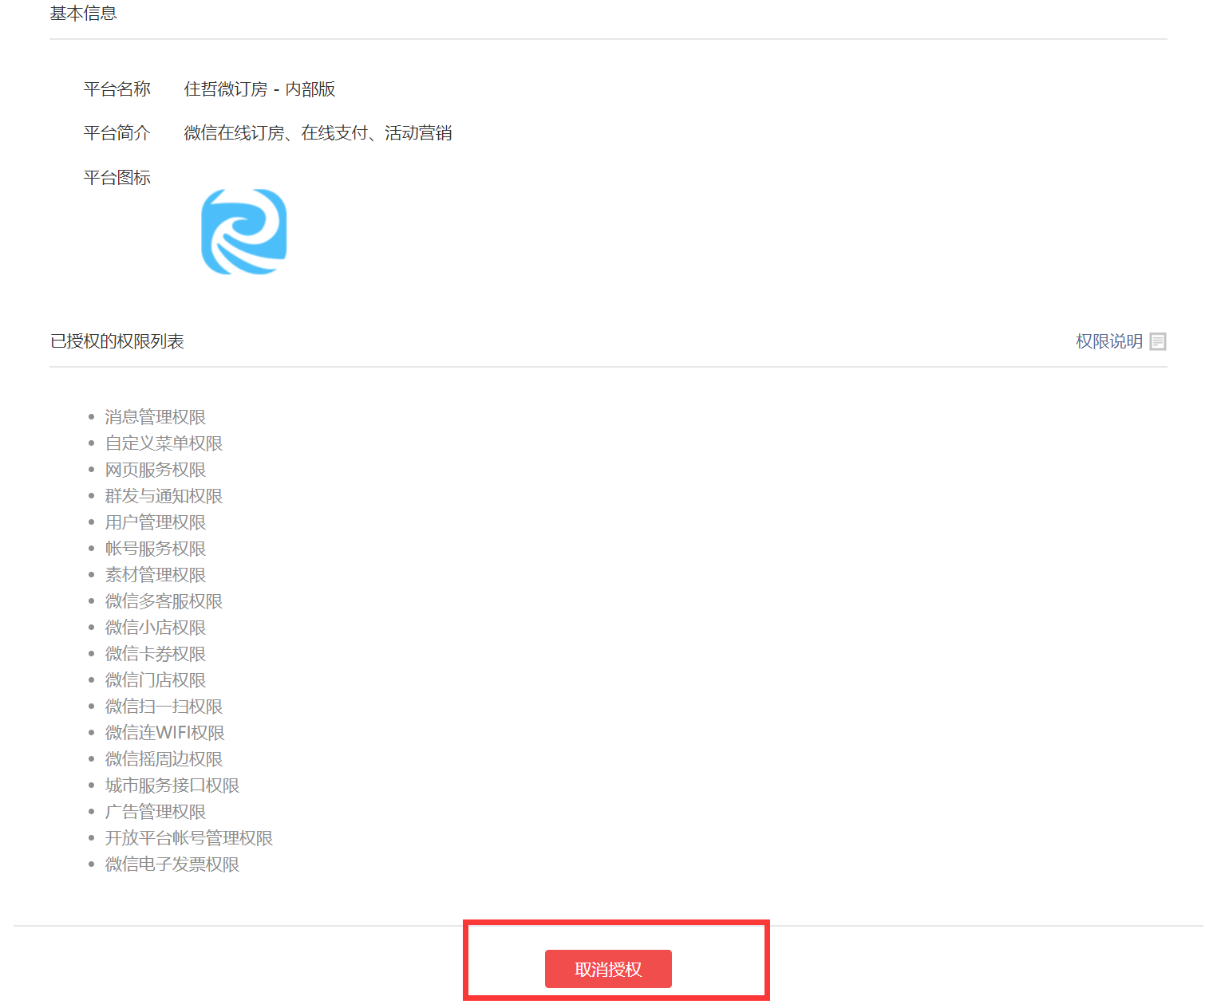Select the 微信多客服权限 list item
The image size is (1205, 1008).
(x=164, y=601)
